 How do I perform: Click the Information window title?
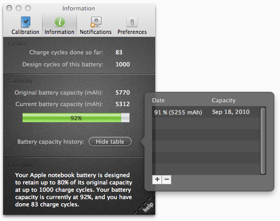(x=79, y=8)
